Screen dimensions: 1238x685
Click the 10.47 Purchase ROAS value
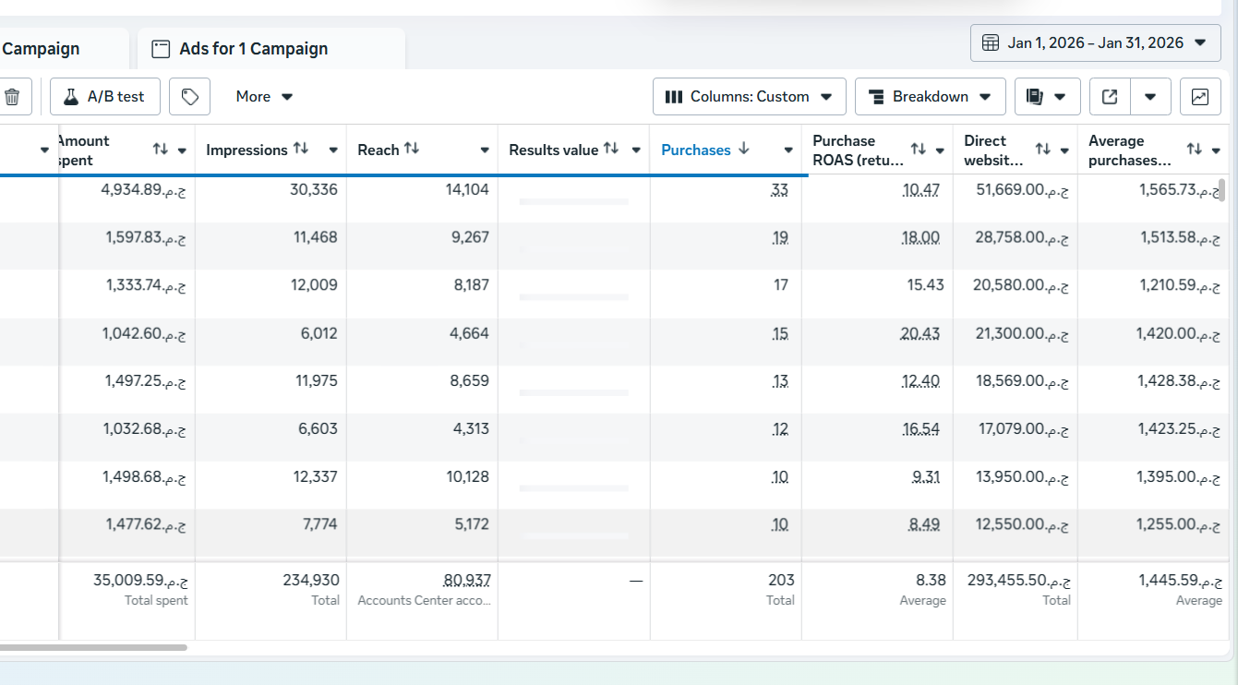(x=920, y=190)
